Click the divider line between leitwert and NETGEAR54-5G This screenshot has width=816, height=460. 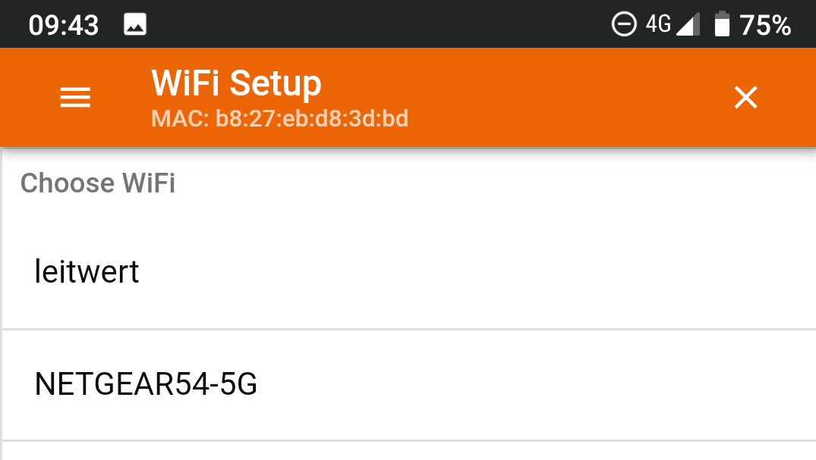[408, 329]
